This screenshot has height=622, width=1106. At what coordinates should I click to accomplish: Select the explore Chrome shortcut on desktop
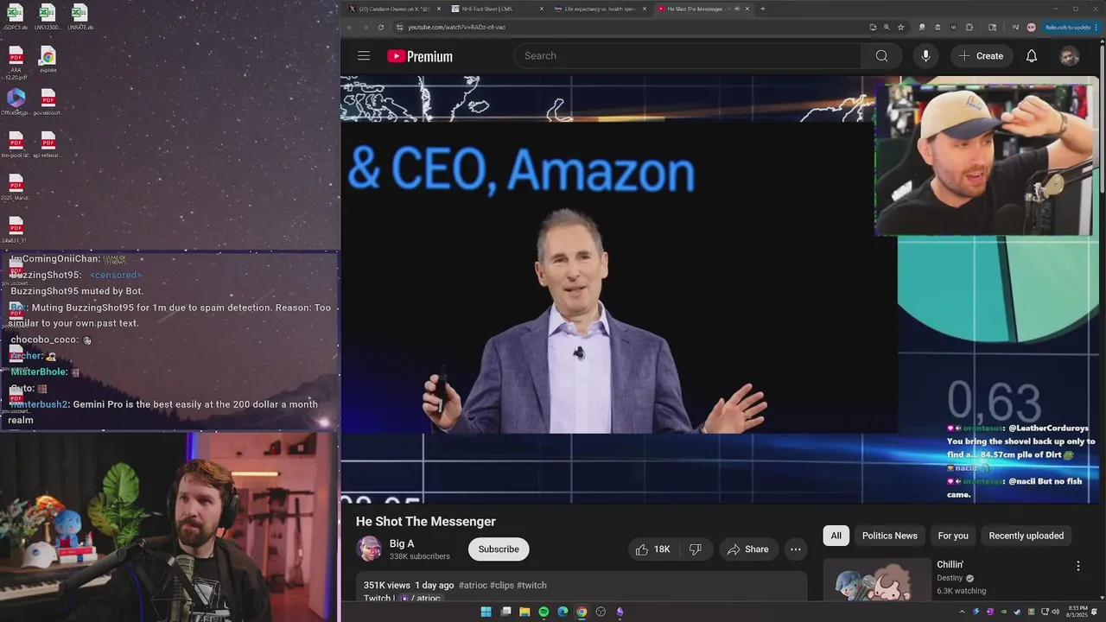coord(48,60)
